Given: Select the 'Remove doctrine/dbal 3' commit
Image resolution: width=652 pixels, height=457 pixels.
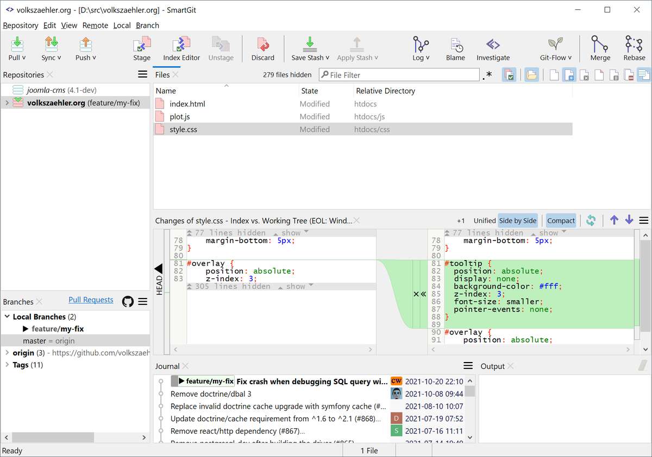Looking at the screenshot, I should tap(211, 393).
